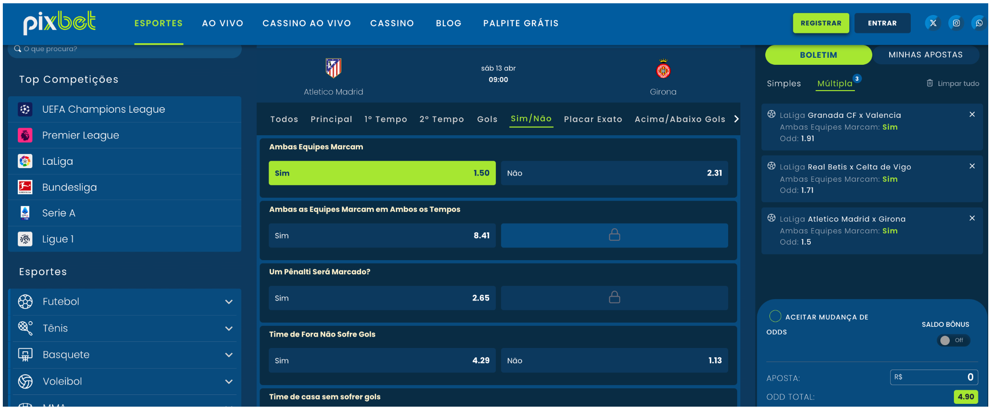Remove Atletico Madrid x Girona bet
992x409 pixels.
(x=972, y=218)
